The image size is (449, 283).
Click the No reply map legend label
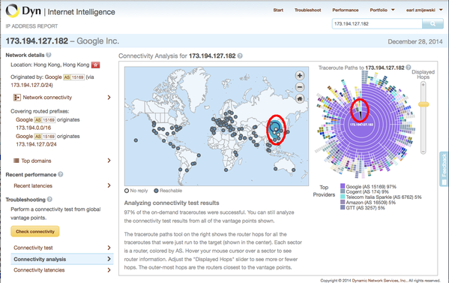139,191
